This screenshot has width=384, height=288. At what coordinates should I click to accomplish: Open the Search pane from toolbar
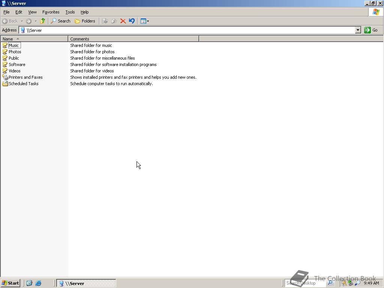60,21
